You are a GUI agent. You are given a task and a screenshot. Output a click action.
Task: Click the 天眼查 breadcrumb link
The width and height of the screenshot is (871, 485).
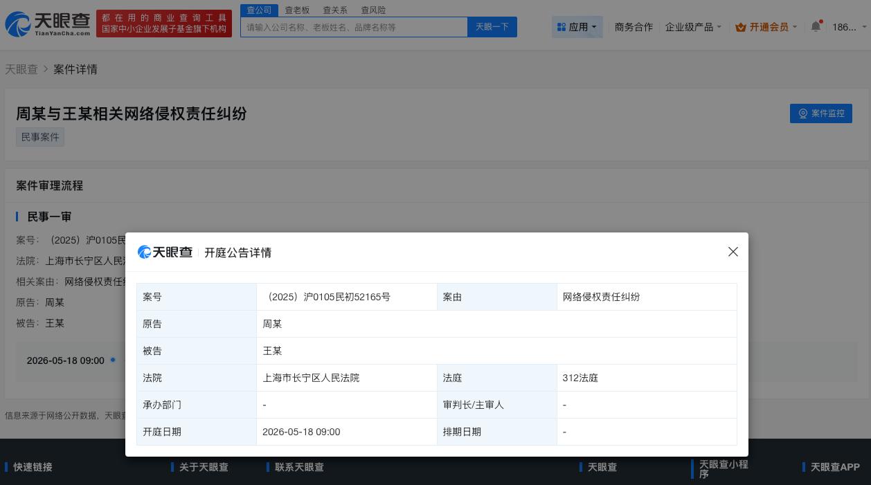click(21, 69)
